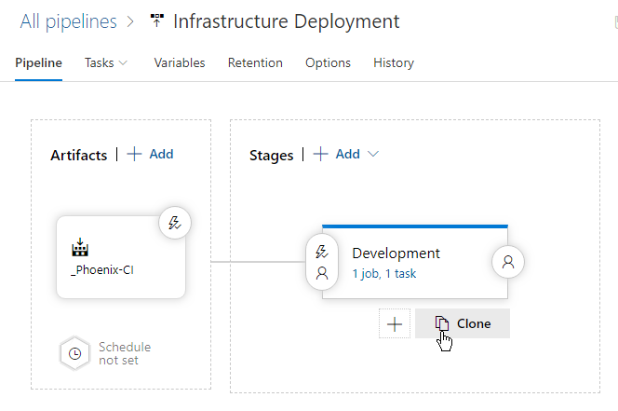Open post-deployment conditions for Development stage
Image resolution: width=618 pixels, height=411 pixels.
[x=508, y=263]
